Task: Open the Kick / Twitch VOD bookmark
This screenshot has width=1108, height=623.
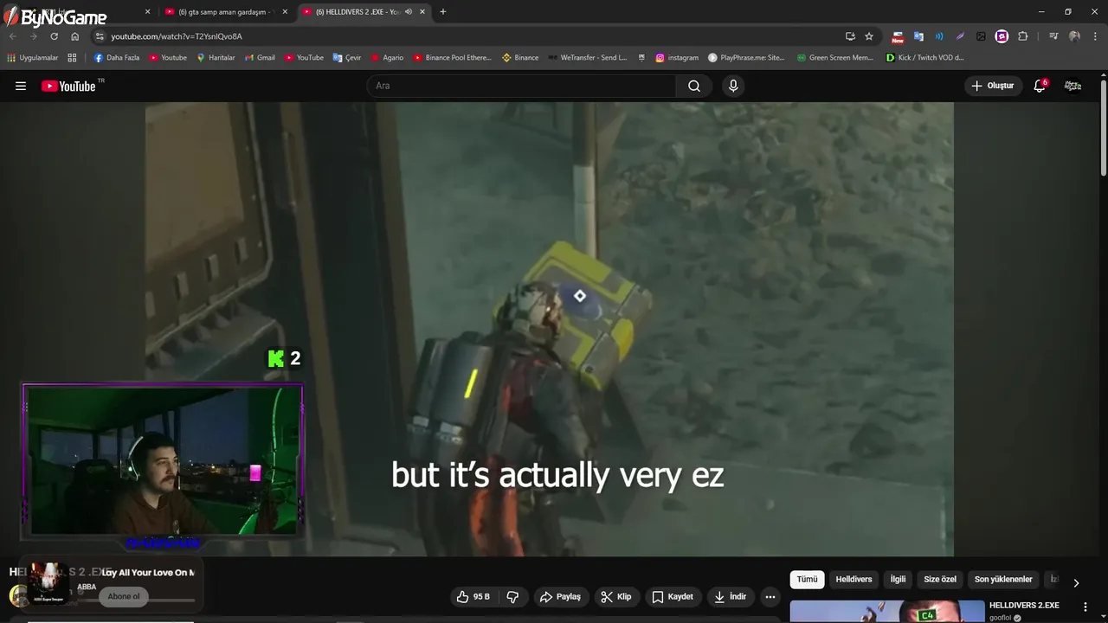Action: pos(924,58)
